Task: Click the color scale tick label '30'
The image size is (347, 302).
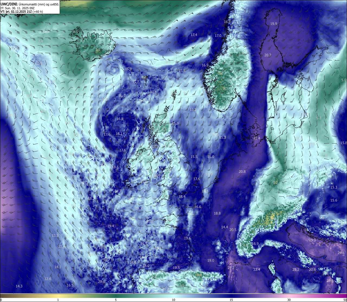Action: point(289,300)
